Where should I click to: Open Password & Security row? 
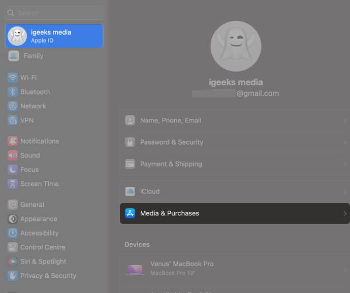(x=235, y=142)
